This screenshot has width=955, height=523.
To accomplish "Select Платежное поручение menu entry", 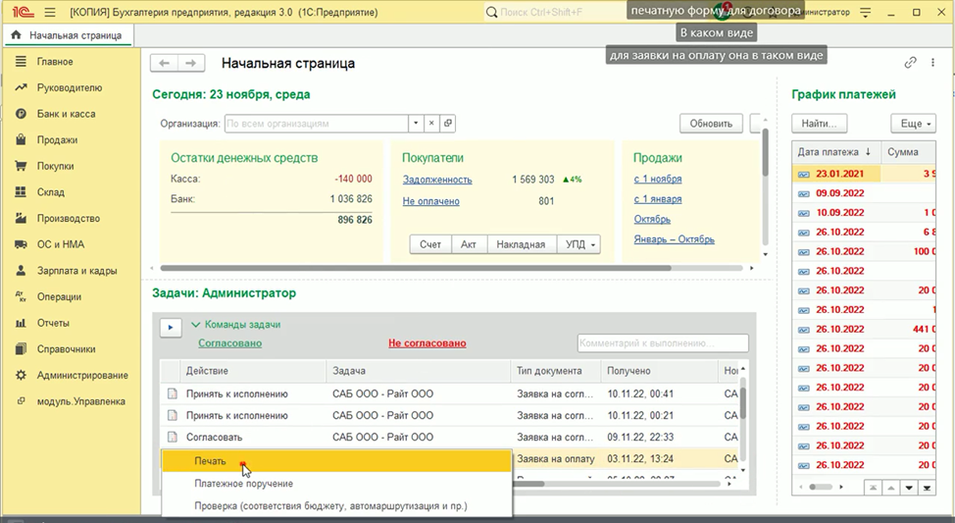I will pos(336,484).
